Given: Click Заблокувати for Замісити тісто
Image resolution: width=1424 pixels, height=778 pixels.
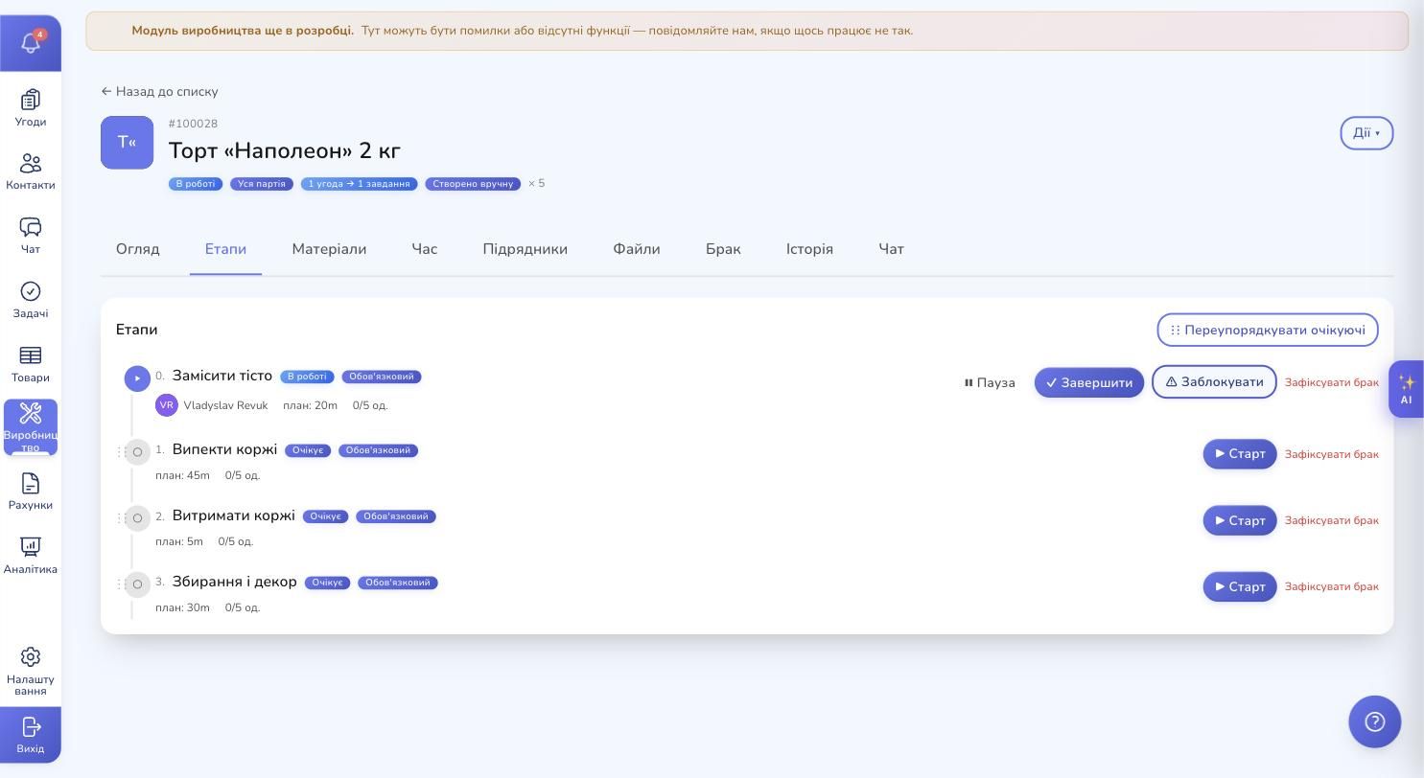Looking at the screenshot, I should coord(1214,381).
